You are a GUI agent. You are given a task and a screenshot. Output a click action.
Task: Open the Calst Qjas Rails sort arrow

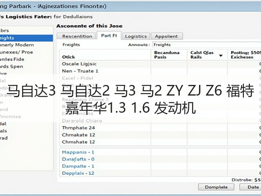[x=221, y=56]
